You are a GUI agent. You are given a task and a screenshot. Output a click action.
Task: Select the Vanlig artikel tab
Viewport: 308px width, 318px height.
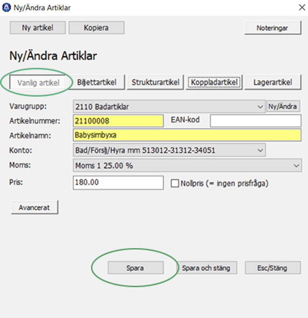[38, 83]
